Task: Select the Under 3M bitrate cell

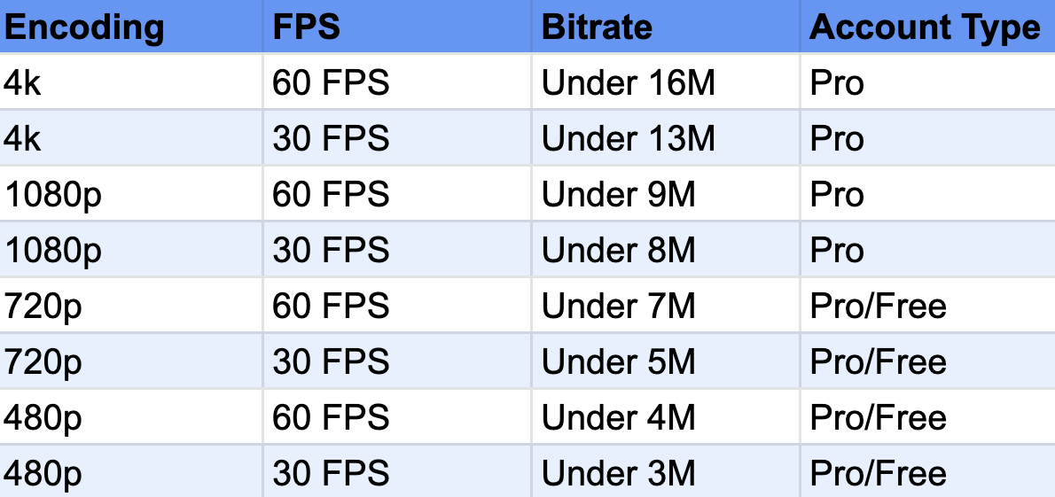Action: (x=666, y=471)
